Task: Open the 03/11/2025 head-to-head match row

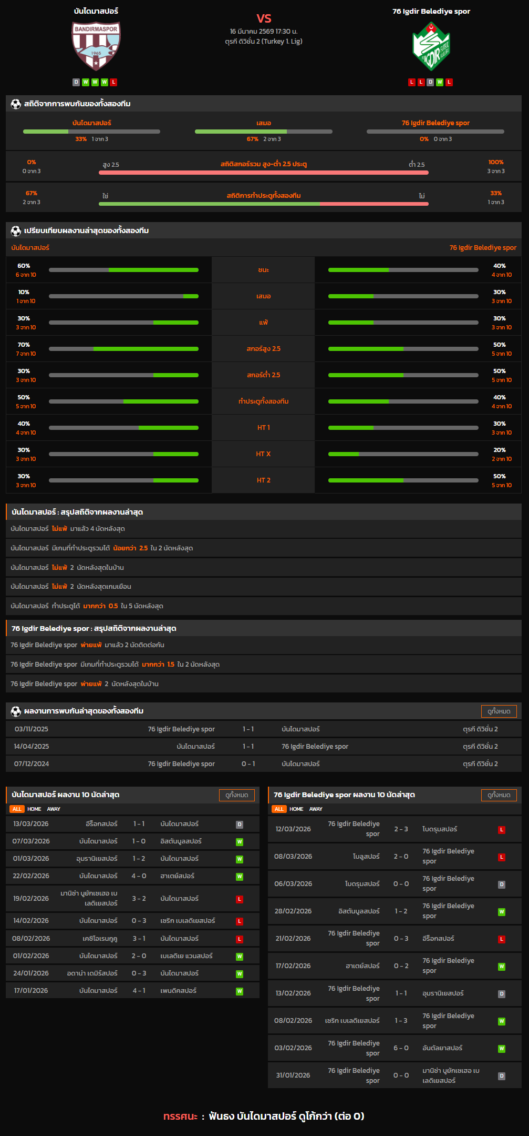Action: [x=264, y=729]
